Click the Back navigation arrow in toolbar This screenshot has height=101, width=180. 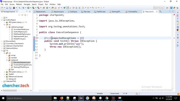point(96,8)
